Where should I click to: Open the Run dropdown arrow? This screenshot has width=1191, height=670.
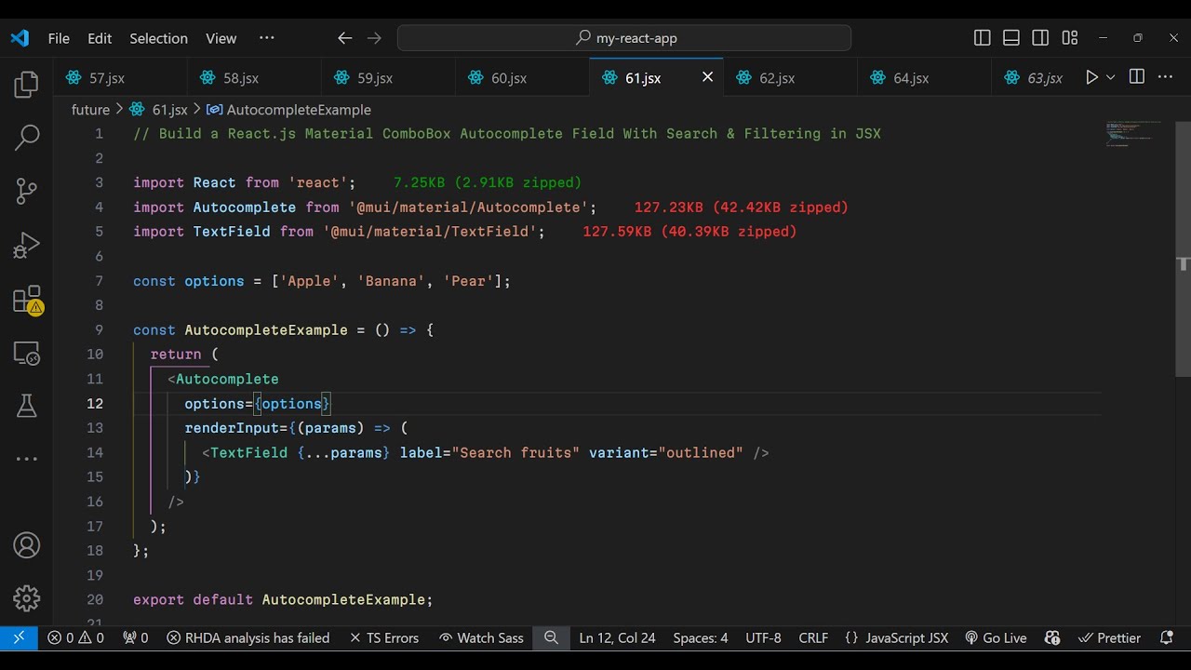pos(1110,78)
